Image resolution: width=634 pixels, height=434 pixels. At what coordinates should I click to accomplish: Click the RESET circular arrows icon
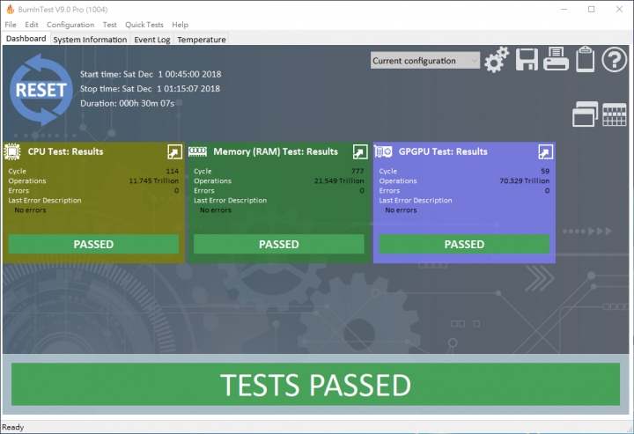(x=41, y=90)
